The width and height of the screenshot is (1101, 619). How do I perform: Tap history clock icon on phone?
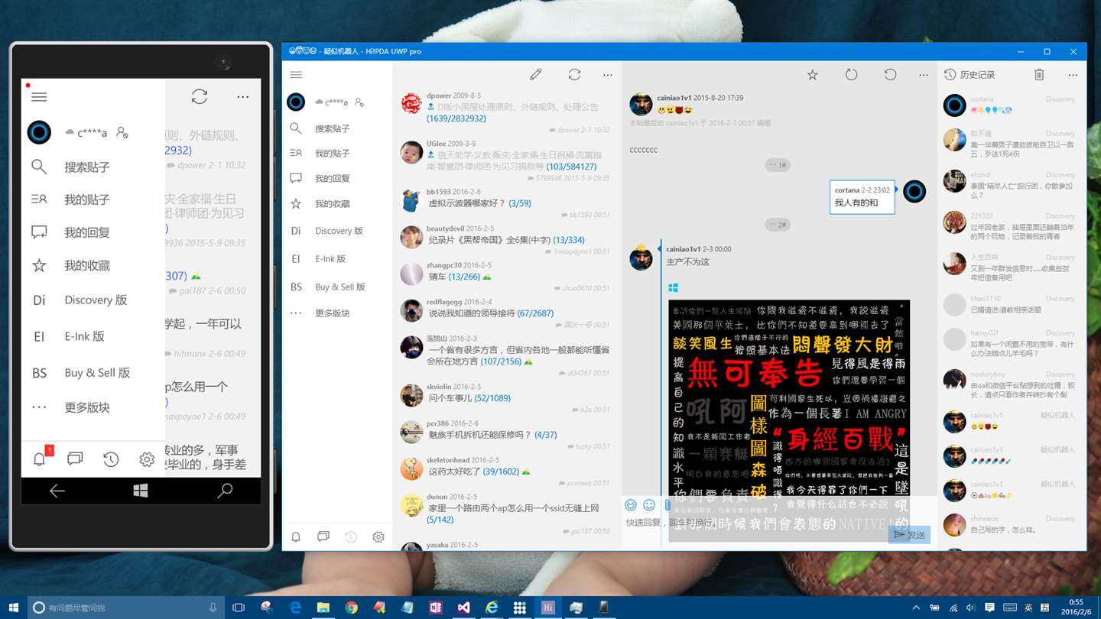coord(111,459)
